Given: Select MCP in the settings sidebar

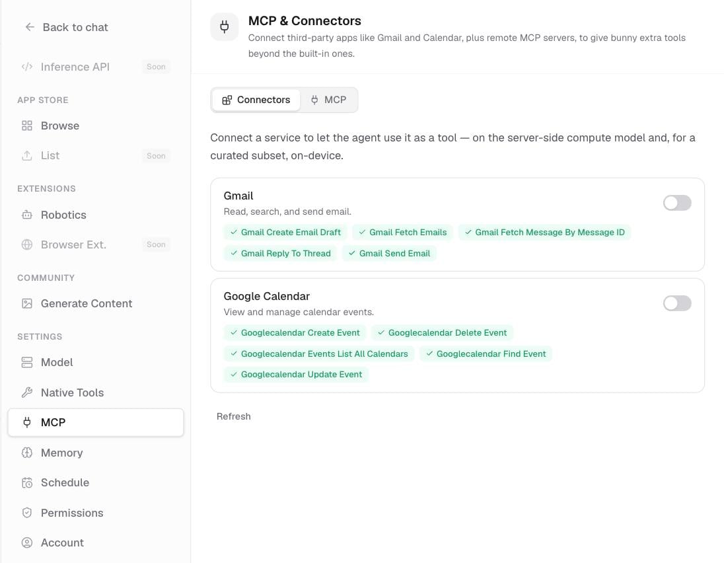Looking at the screenshot, I should pos(96,422).
